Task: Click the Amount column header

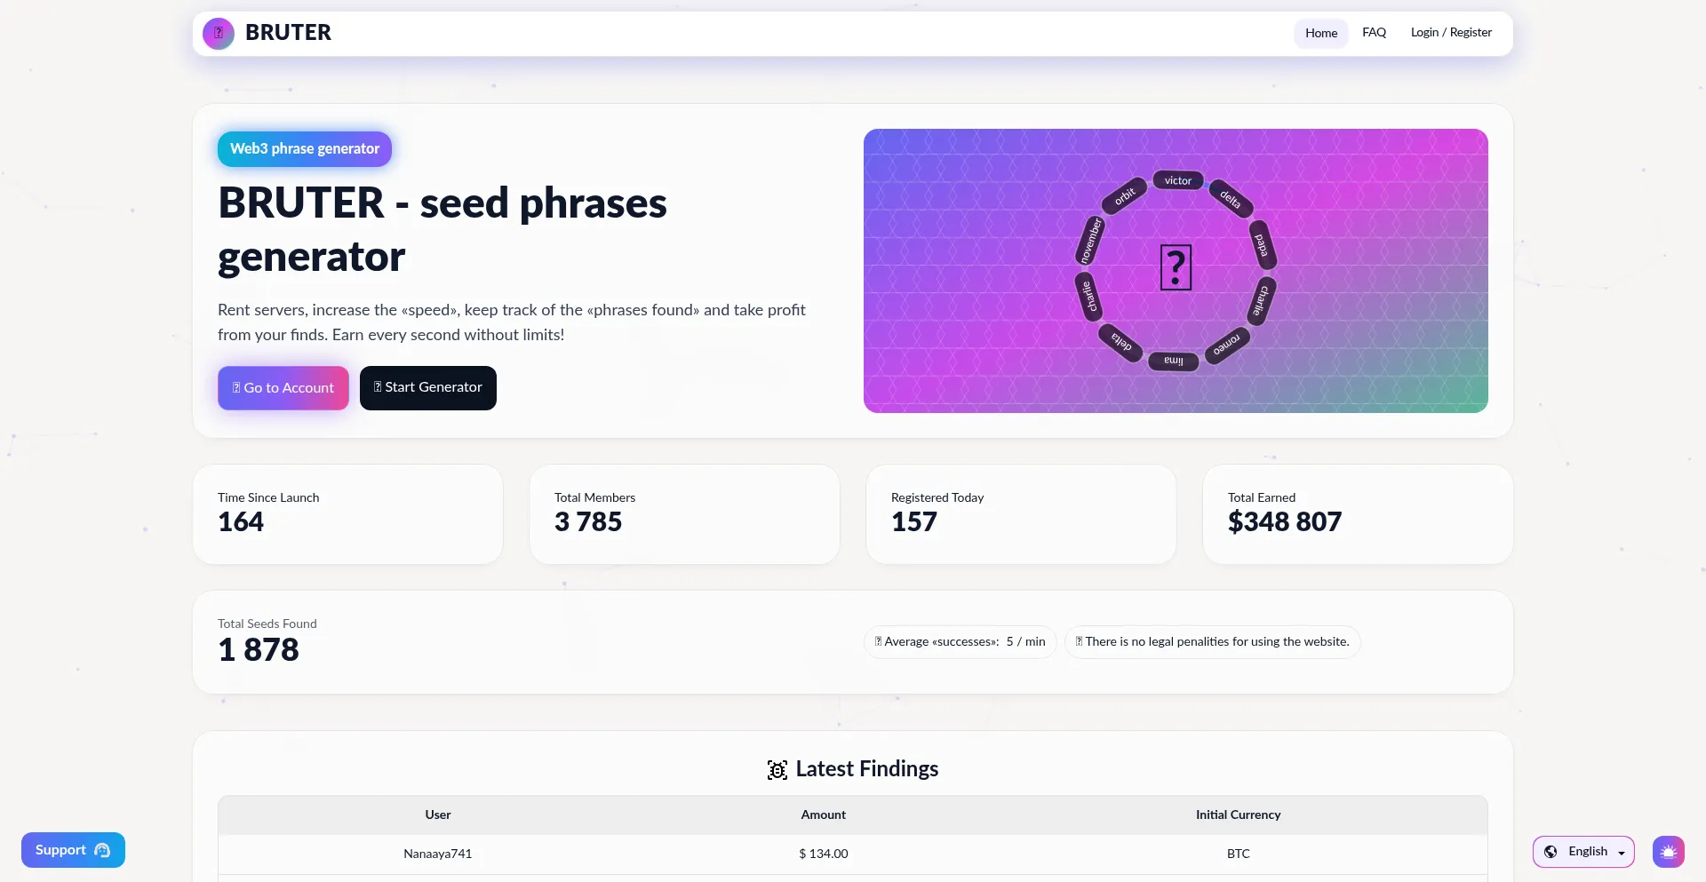Action: (823, 814)
